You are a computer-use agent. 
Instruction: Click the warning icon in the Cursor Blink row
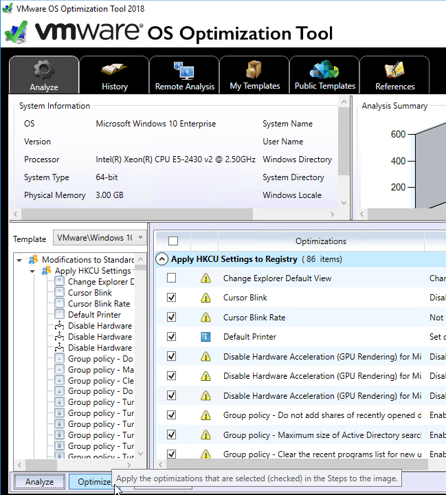(x=205, y=298)
